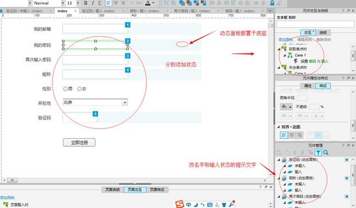
Task: Click the 圆角半径 value field
Action: point(302,98)
